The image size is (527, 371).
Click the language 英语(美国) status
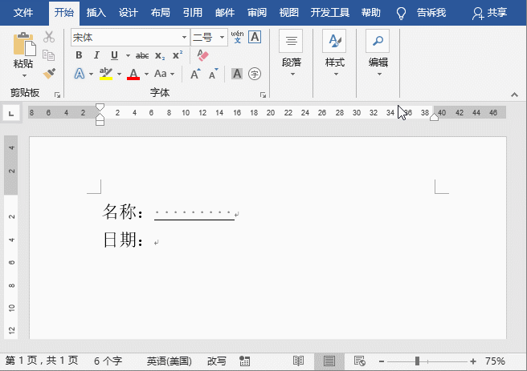(169, 361)
